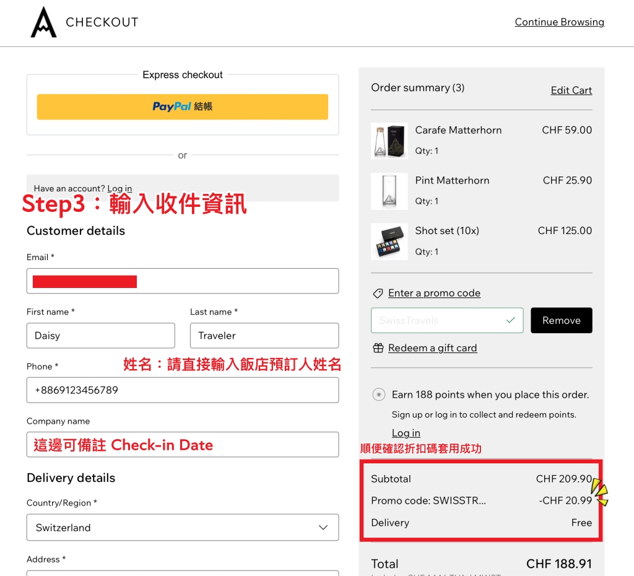The image size is (634, 576).
Task: Click the Order summary (3) heading
Action: click(418, 88)
